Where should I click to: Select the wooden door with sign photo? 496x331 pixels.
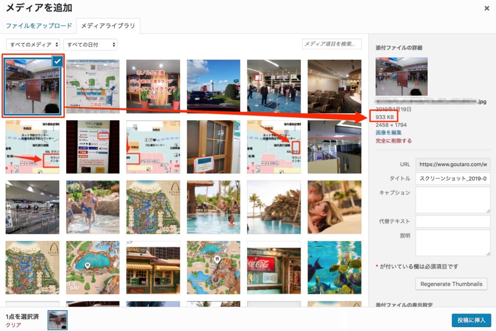(214, 147)
